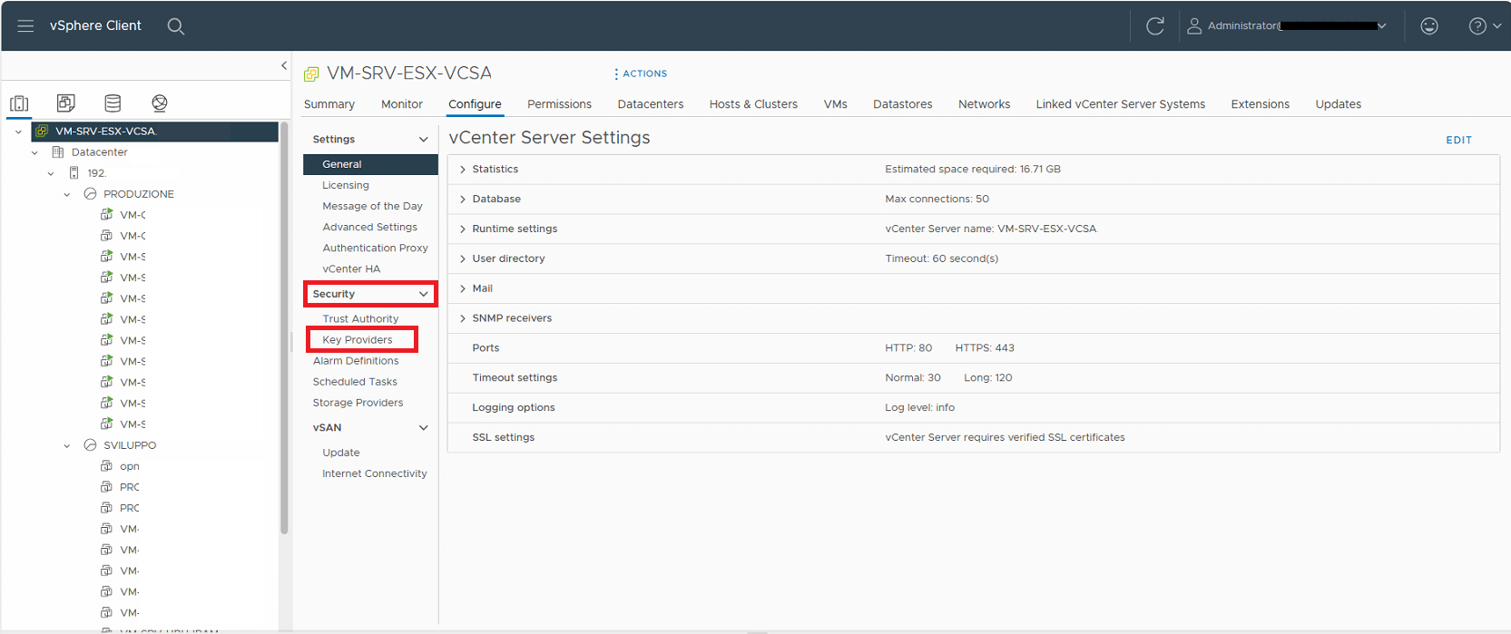
Task: Open the hamburger navigation menu
Action: coord(25,25)
